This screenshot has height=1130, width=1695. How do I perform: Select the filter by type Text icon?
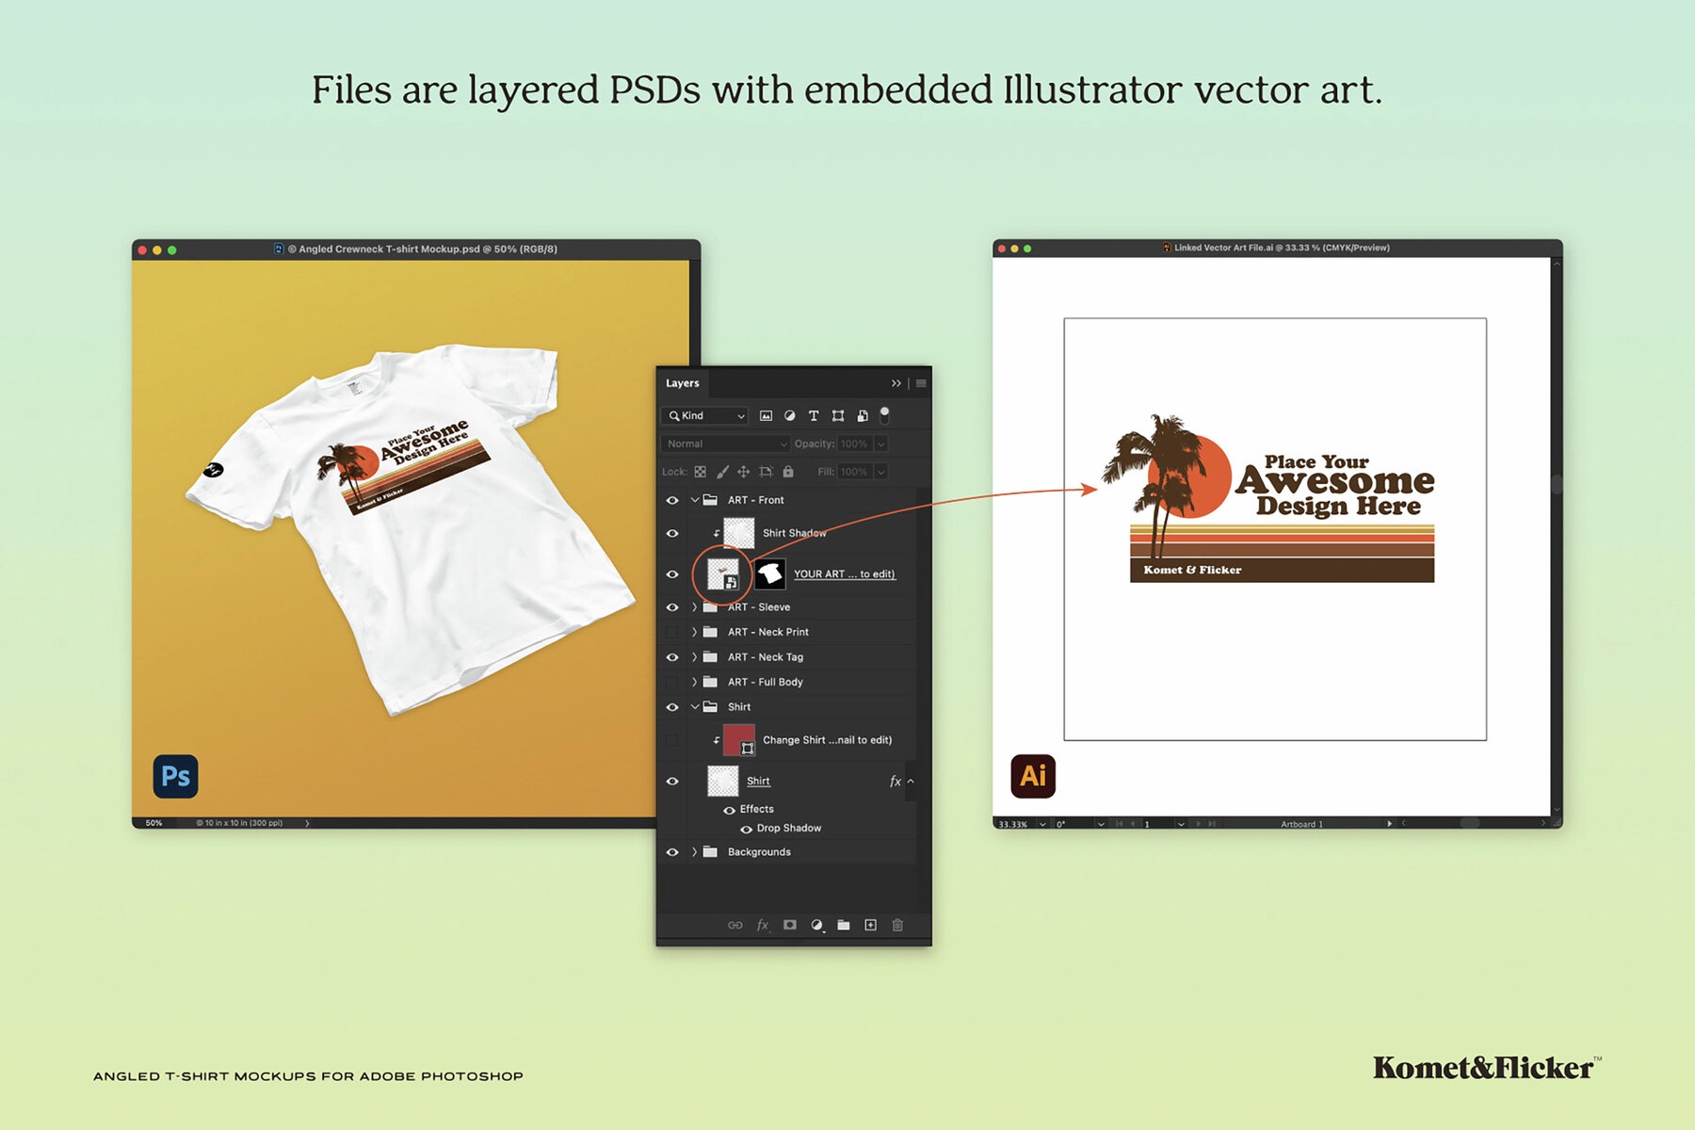click(814, 416)
